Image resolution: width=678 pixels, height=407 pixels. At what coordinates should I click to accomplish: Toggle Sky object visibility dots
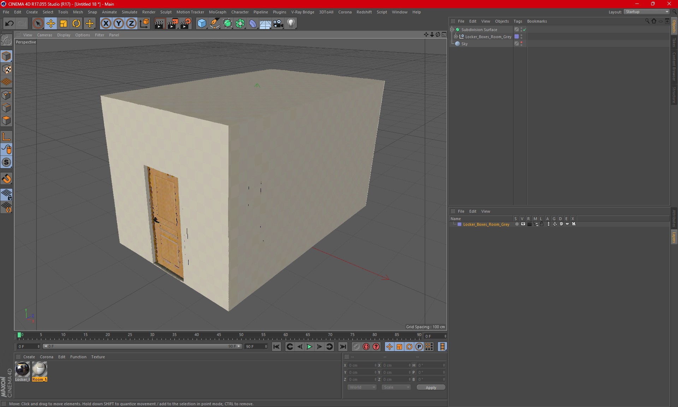click(x=522, y=43)
